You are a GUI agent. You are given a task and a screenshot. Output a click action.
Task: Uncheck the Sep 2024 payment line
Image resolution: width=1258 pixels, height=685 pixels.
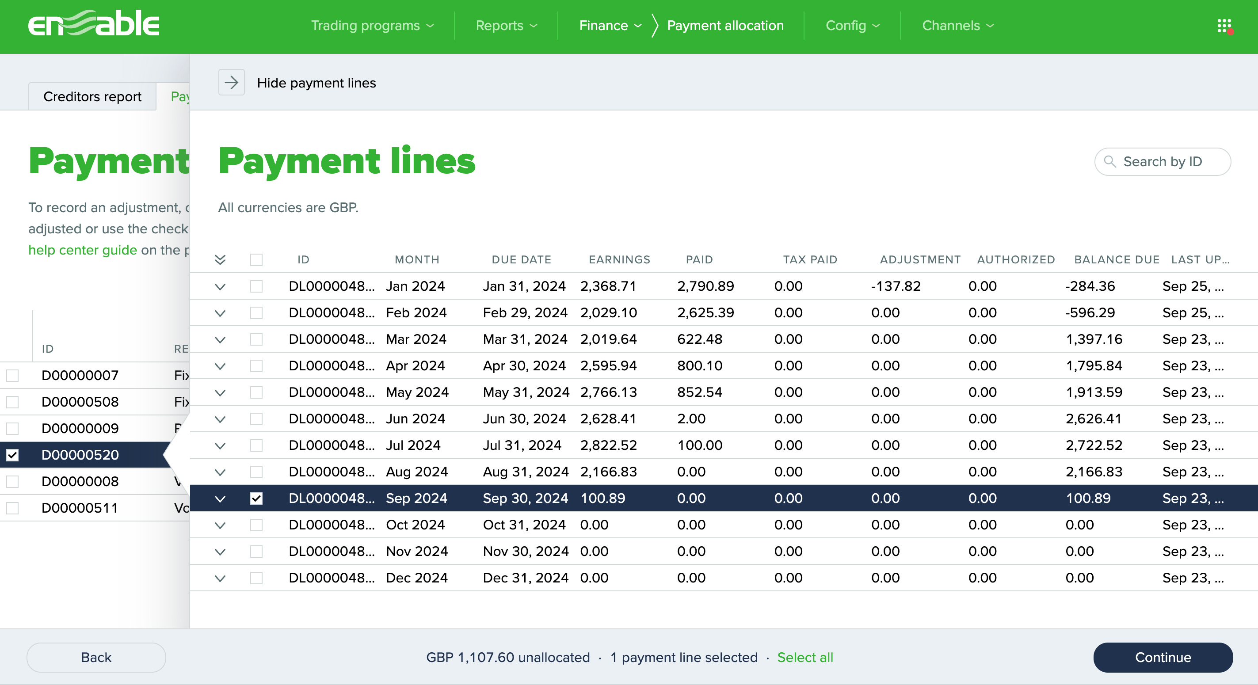[x=256, y=498]
